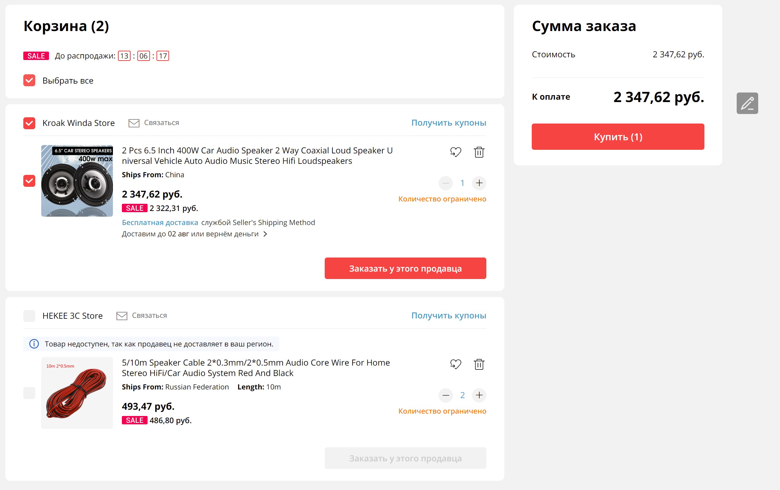Increase car speakers quantity
780x490 pixels.
coord(479,183)
